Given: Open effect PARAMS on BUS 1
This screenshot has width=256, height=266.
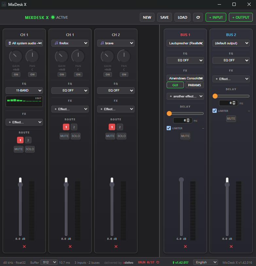Looking at the screenshot, I should coord(194,85).
